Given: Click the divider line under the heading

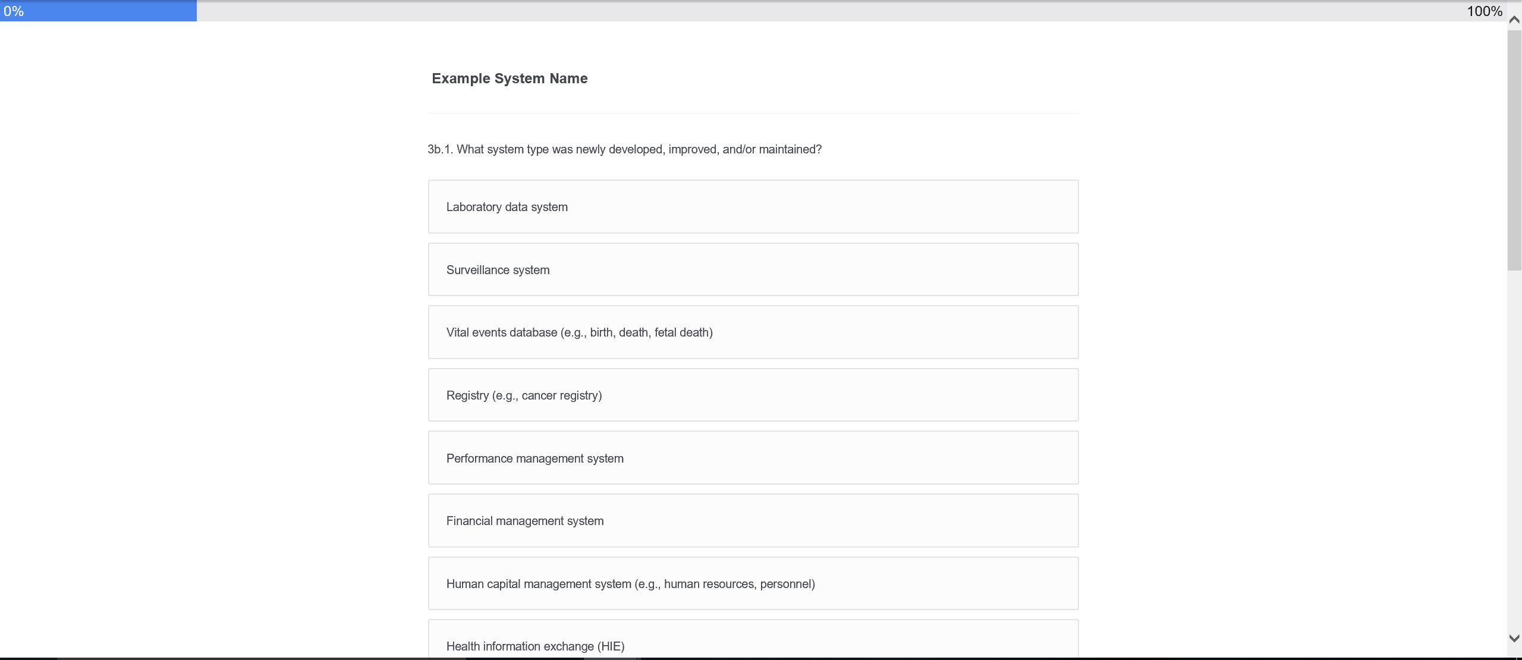Looking at the screenshot, I should pyautogui.click(x=753, y=113).
